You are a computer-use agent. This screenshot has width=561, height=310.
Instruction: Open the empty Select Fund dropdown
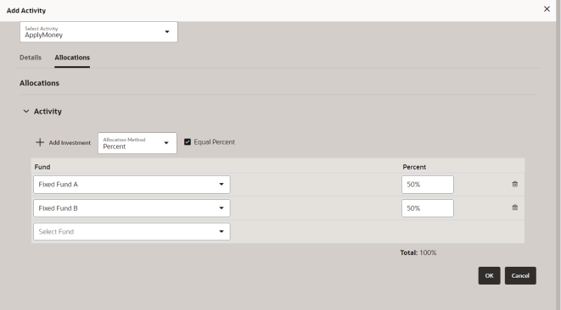[x=132, y=232]
